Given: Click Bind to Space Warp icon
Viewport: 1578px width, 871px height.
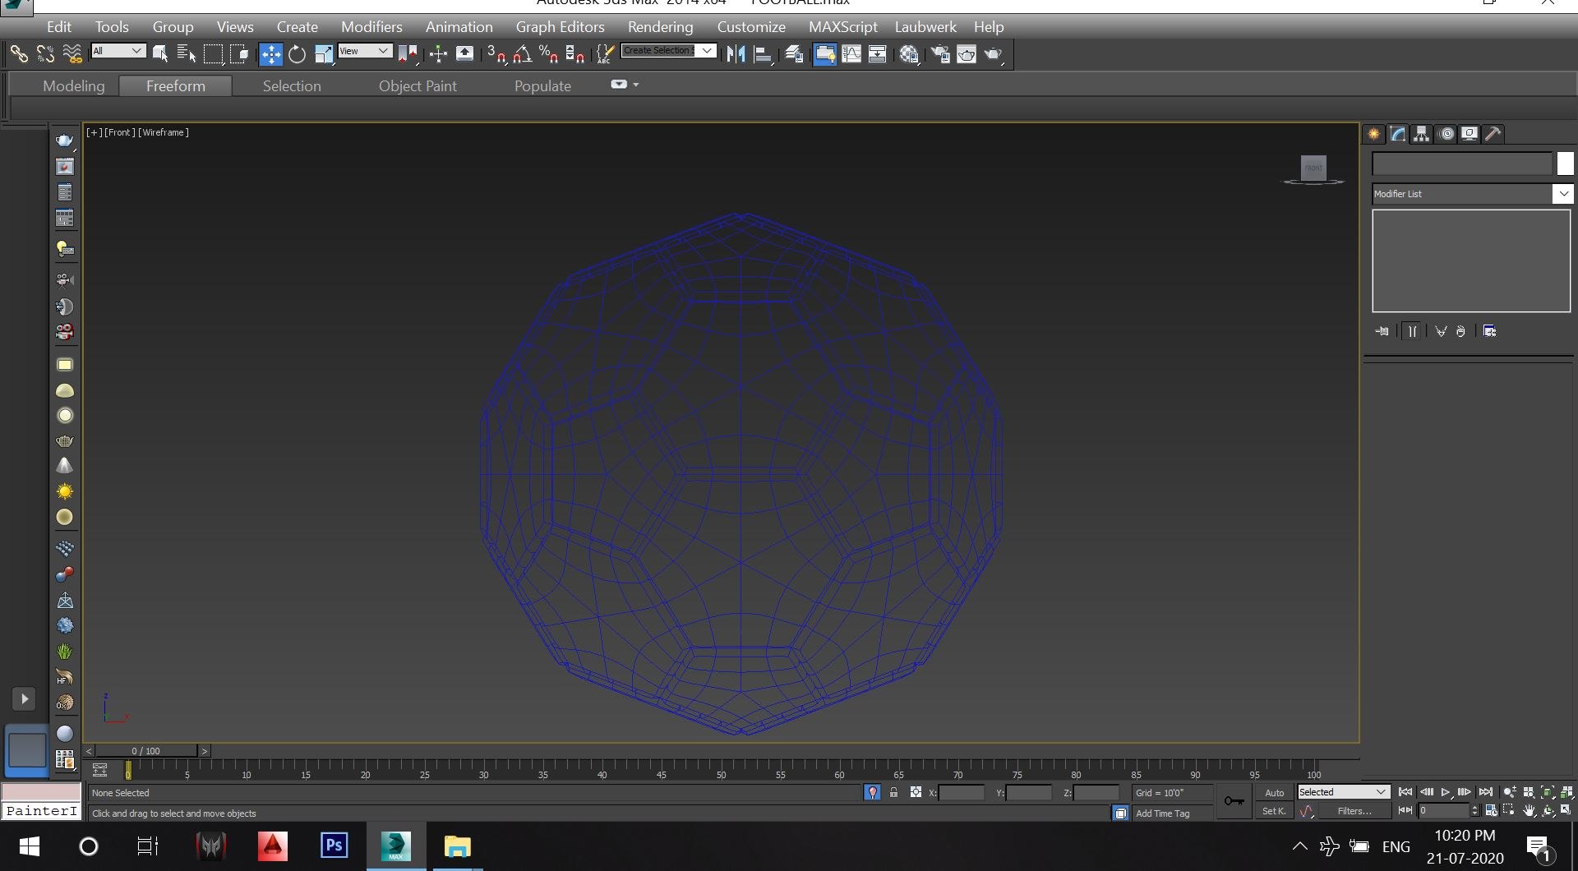Looking at the screenshot, I should [x=72, y=54].
